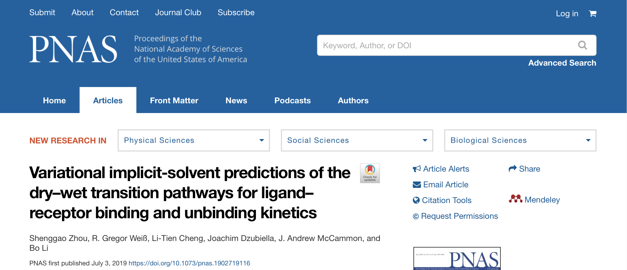Image resolution: width=627 pixels, height=270 pixels.
Task: Open the article DOI link
Action: pyautogui.click(x=189, y=263)
